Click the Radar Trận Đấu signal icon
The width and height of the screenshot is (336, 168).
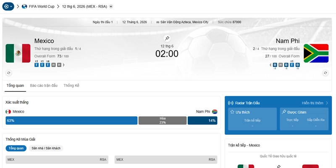(231, 103)
